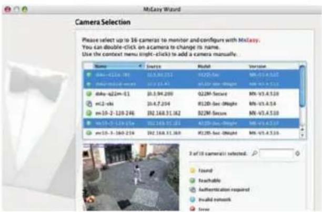Screen dimensions: 322x212
Task: Select the doku-q22m-11 camera row
Action: point(191,94)
